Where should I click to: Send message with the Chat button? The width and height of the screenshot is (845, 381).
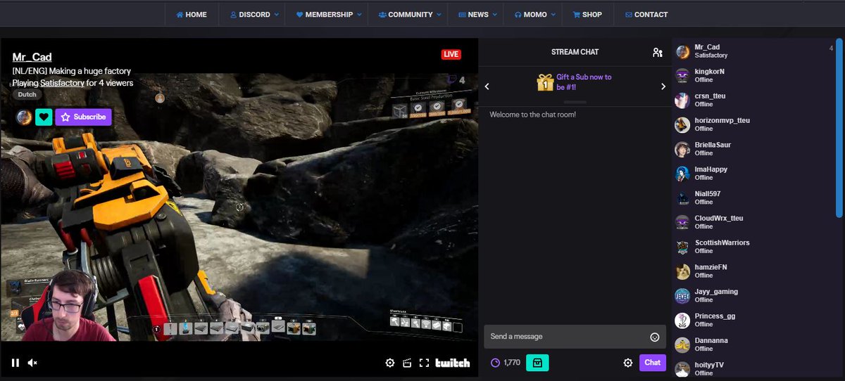point(653,363)
